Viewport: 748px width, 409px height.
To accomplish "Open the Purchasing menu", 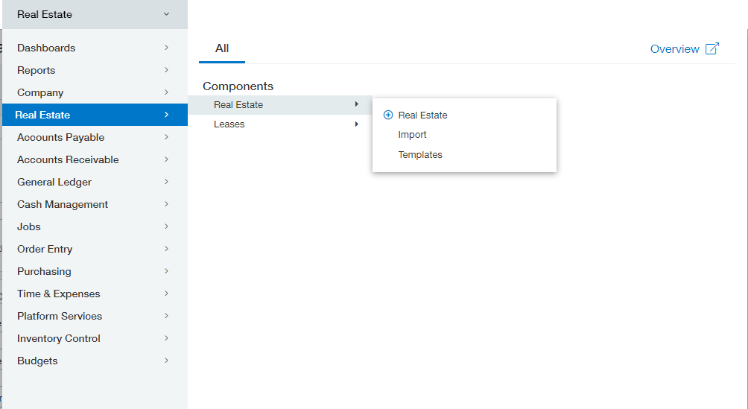I will pyautogui.click(x=95, y=271).
